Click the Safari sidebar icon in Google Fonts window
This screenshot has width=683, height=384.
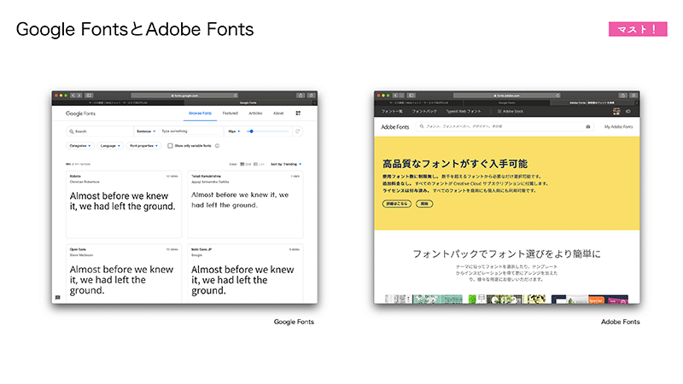coord(89,95)
